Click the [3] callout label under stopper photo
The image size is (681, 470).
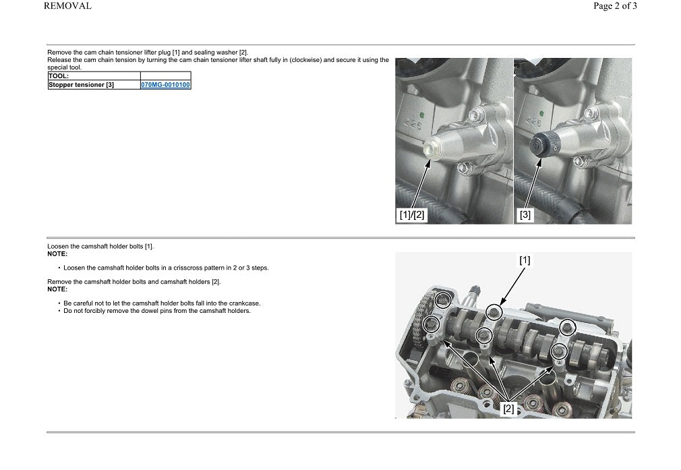525,215
